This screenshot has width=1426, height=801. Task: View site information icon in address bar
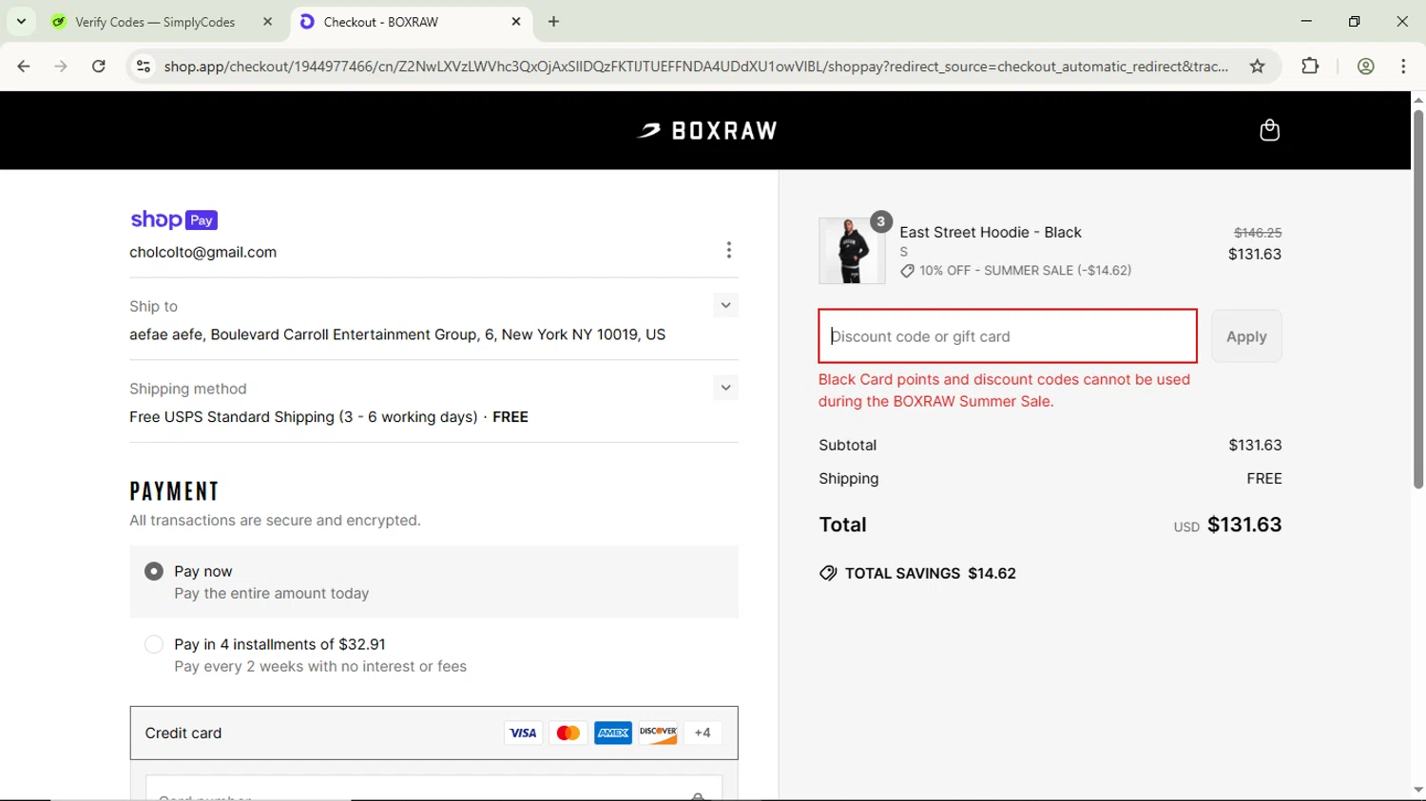click(144, 66)
